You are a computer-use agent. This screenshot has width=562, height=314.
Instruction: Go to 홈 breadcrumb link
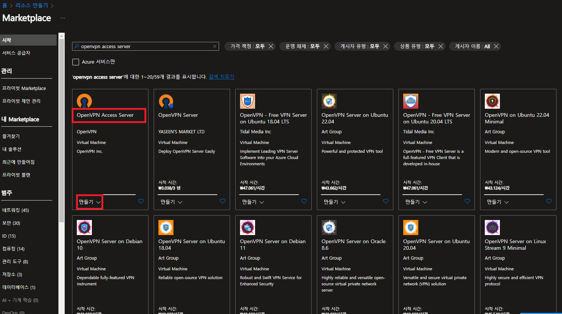coord(4,5)
